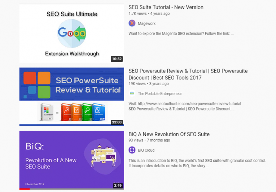Visit the BiQ Cloud channel name link
Screen dimensions: 276x192
click(146, 150)
